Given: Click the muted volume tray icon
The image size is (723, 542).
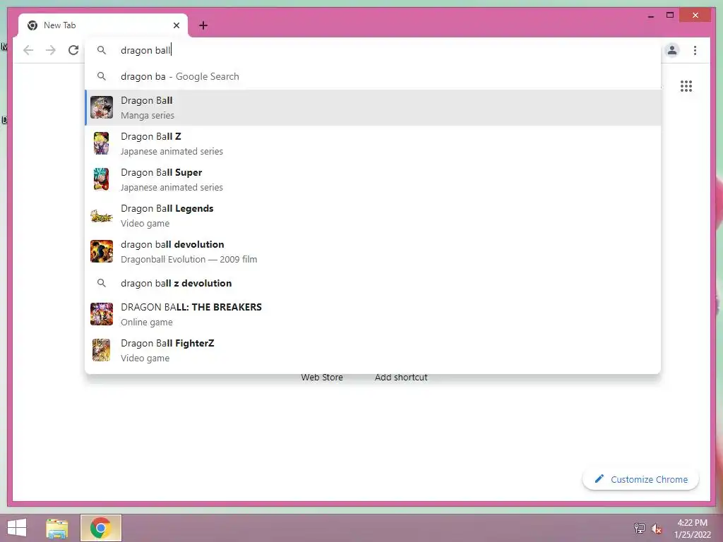Looking at the screenshot, I should 657,529.
